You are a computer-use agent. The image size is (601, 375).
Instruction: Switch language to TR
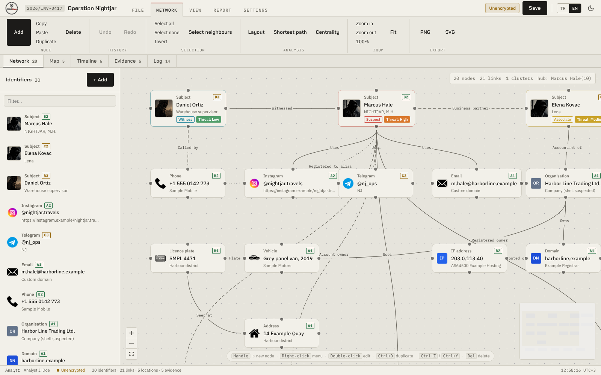(x=563, y=8)
